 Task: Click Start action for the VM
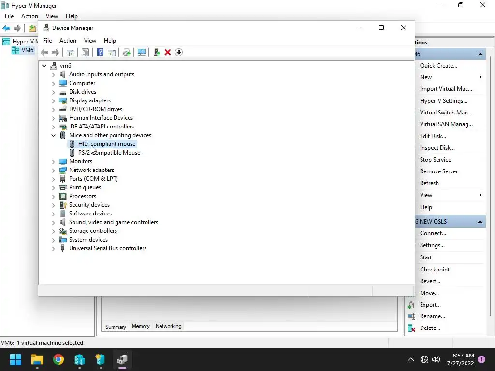[x=425, y=257]
